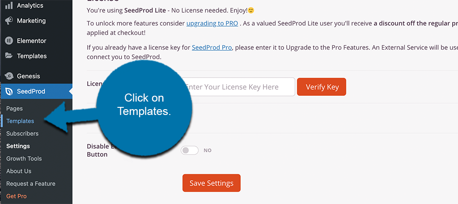Image resolution: width=458 pixels, height=204 pixels.
Task: Open Request a Feature item
Action: (x=31, y=184)
